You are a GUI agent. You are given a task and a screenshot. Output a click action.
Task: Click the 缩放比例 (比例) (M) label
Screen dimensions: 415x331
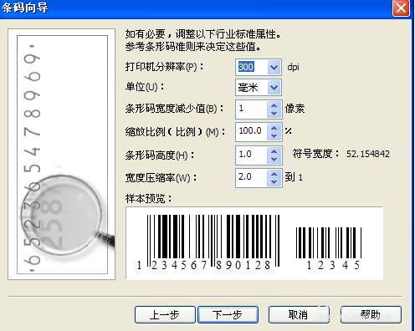[175, 132]
